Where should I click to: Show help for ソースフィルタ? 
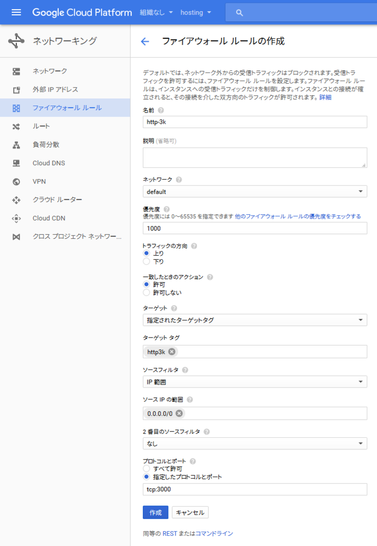click(185, 370)
